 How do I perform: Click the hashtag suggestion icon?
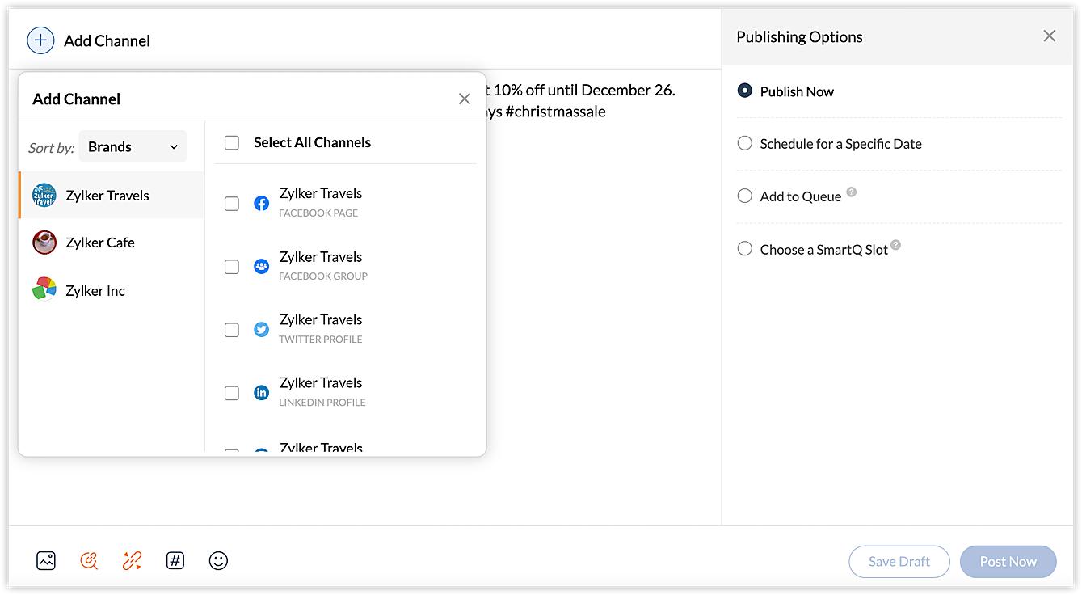(175, 560)
